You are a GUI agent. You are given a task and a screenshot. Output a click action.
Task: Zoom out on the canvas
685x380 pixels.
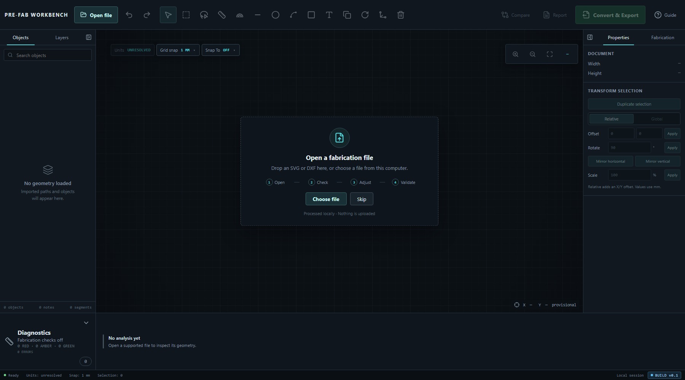coord(533,54)
